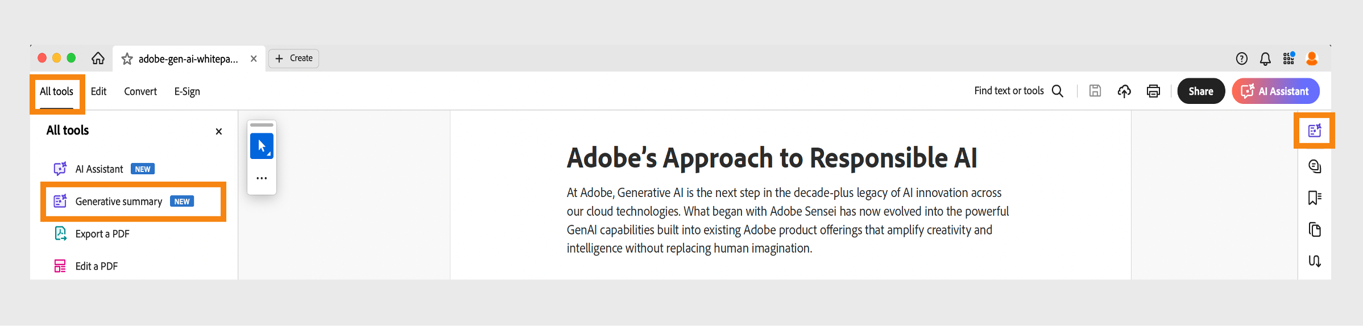Close the All tools panel
Viewport: 1363px width, 327px height.
point(219,132)
